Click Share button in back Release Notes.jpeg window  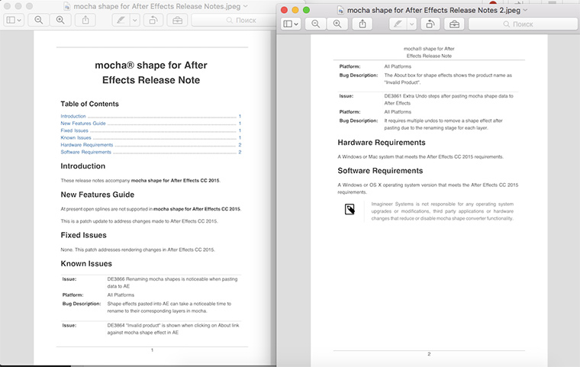(85, 20)
